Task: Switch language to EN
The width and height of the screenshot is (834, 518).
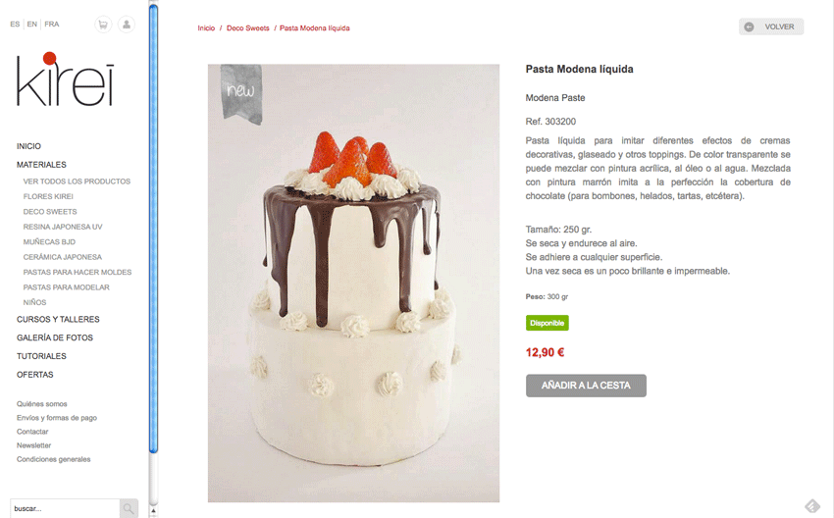Action: point(32,24)
